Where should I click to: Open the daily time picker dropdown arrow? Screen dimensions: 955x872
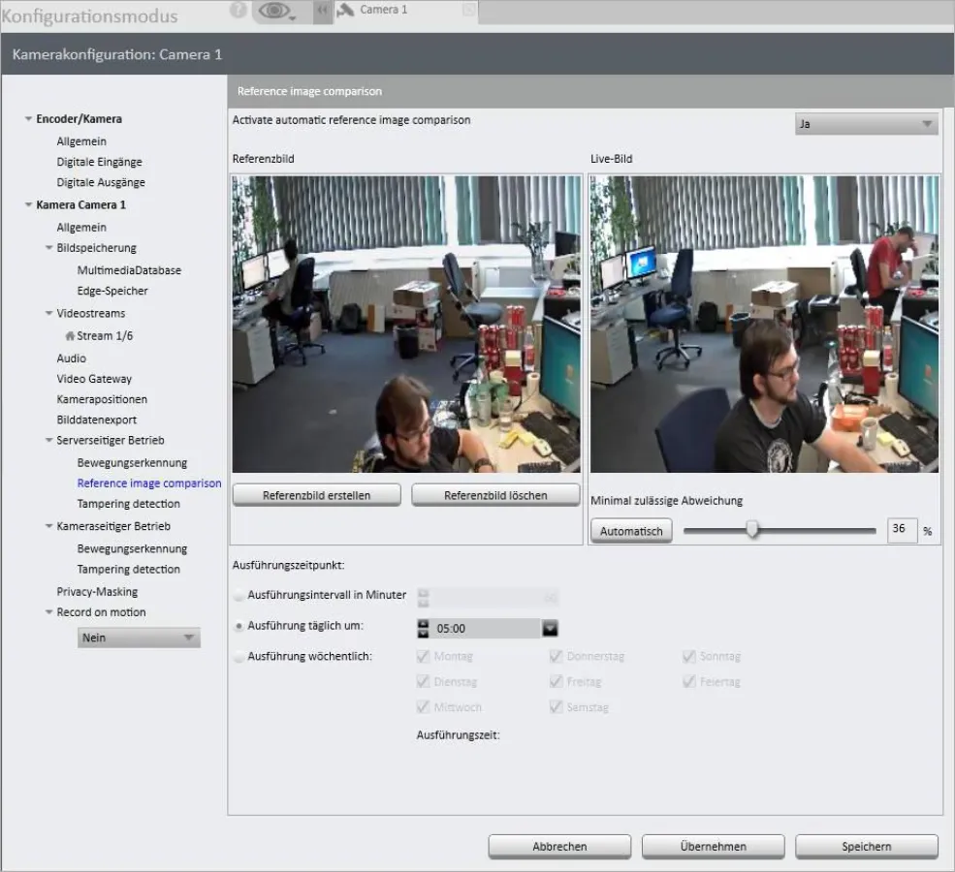[x=551, y=628]
